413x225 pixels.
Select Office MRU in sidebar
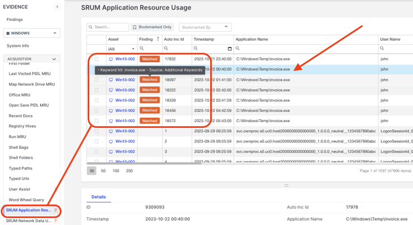(19, 95)
